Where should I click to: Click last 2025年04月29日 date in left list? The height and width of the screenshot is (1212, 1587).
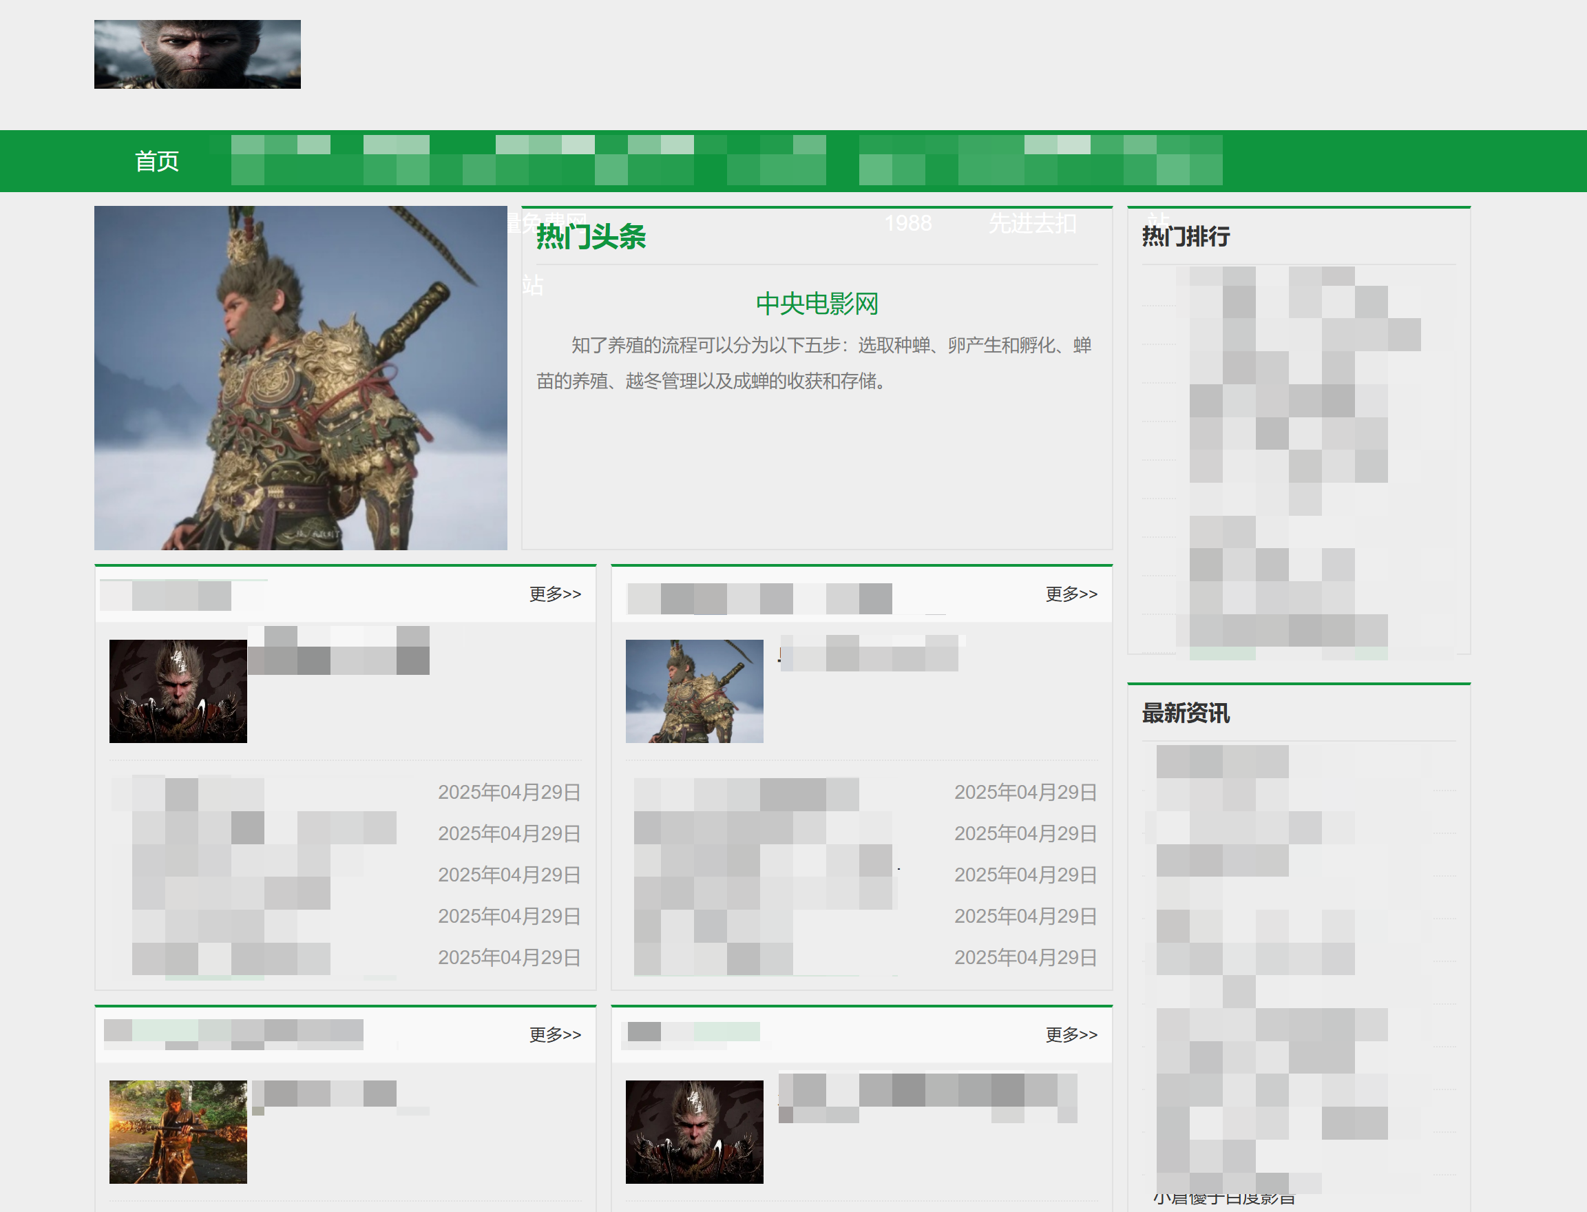pos(509,957)
